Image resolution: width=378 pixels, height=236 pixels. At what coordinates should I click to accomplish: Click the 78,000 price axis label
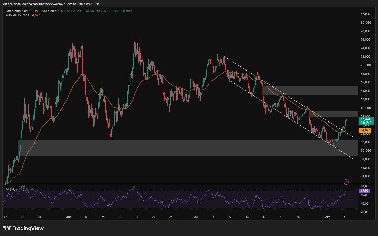(x=365, y=31)
